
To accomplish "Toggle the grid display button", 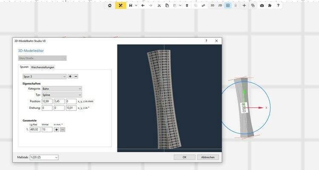I will tap(228, 6).
